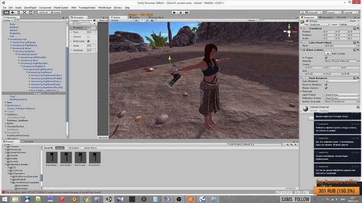
Task: Click the Pause button in toolbar
Action: [181, 12]
